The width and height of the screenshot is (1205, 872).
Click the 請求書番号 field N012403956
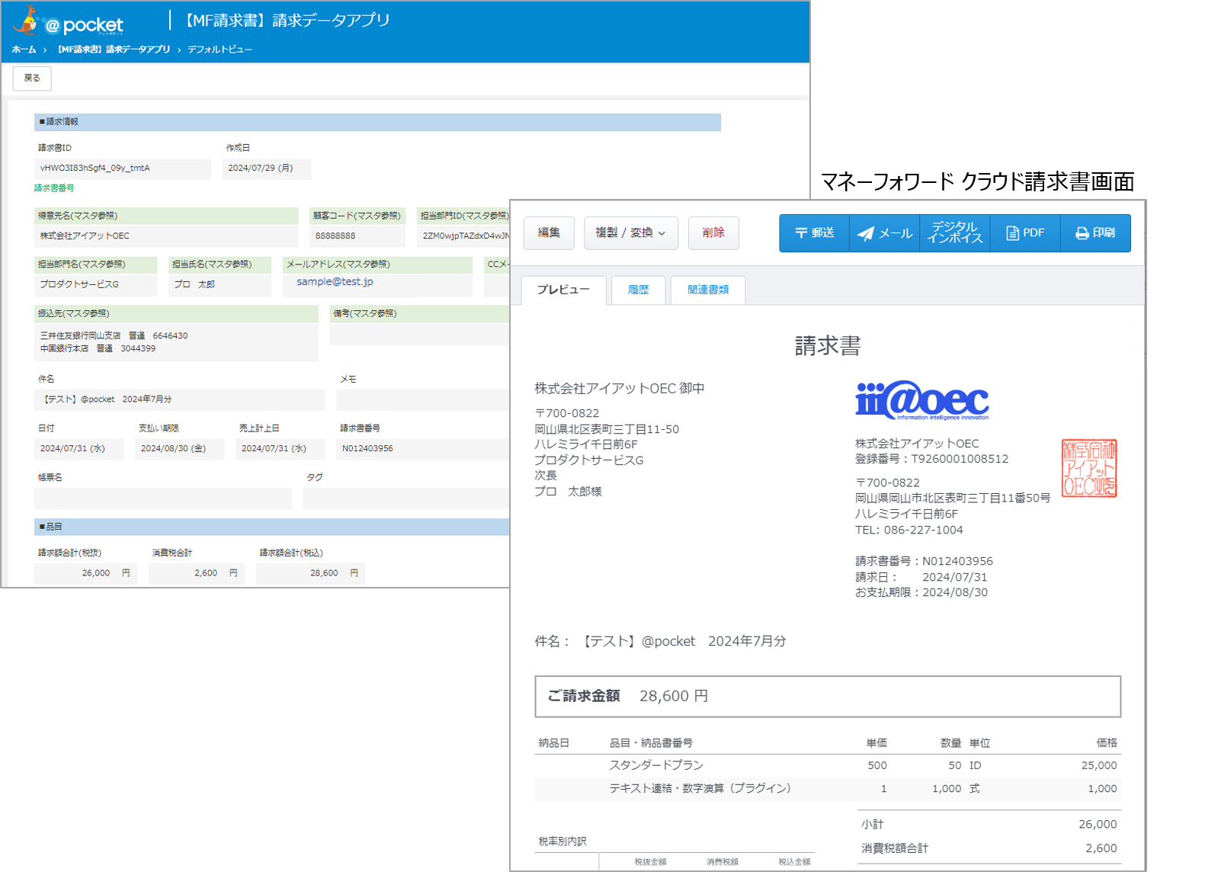(423, 449)
